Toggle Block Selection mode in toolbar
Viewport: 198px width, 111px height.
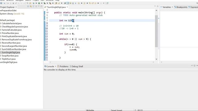(x=73, y=3)
